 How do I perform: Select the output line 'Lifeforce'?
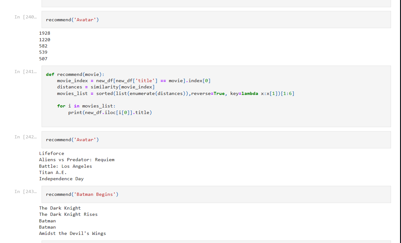tap(52, 153)
